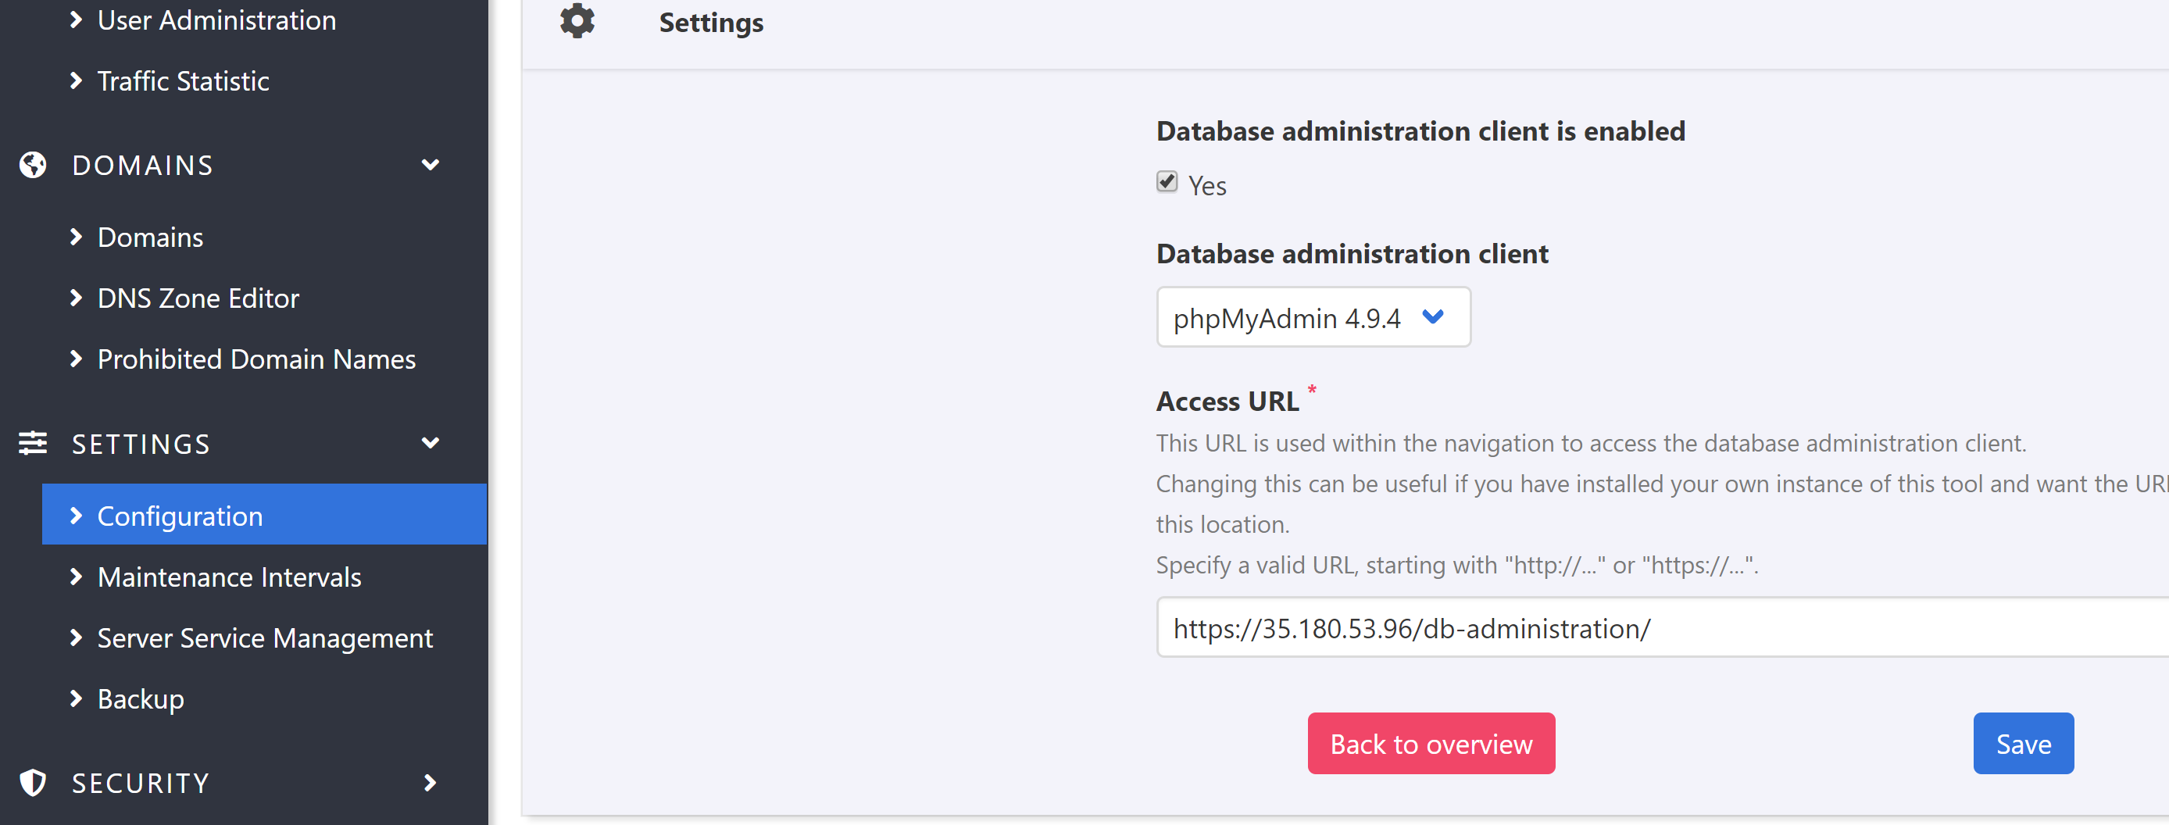Go to Server Service Management
This screenshot has height=825, width=2169.
(x=264, y=638)
